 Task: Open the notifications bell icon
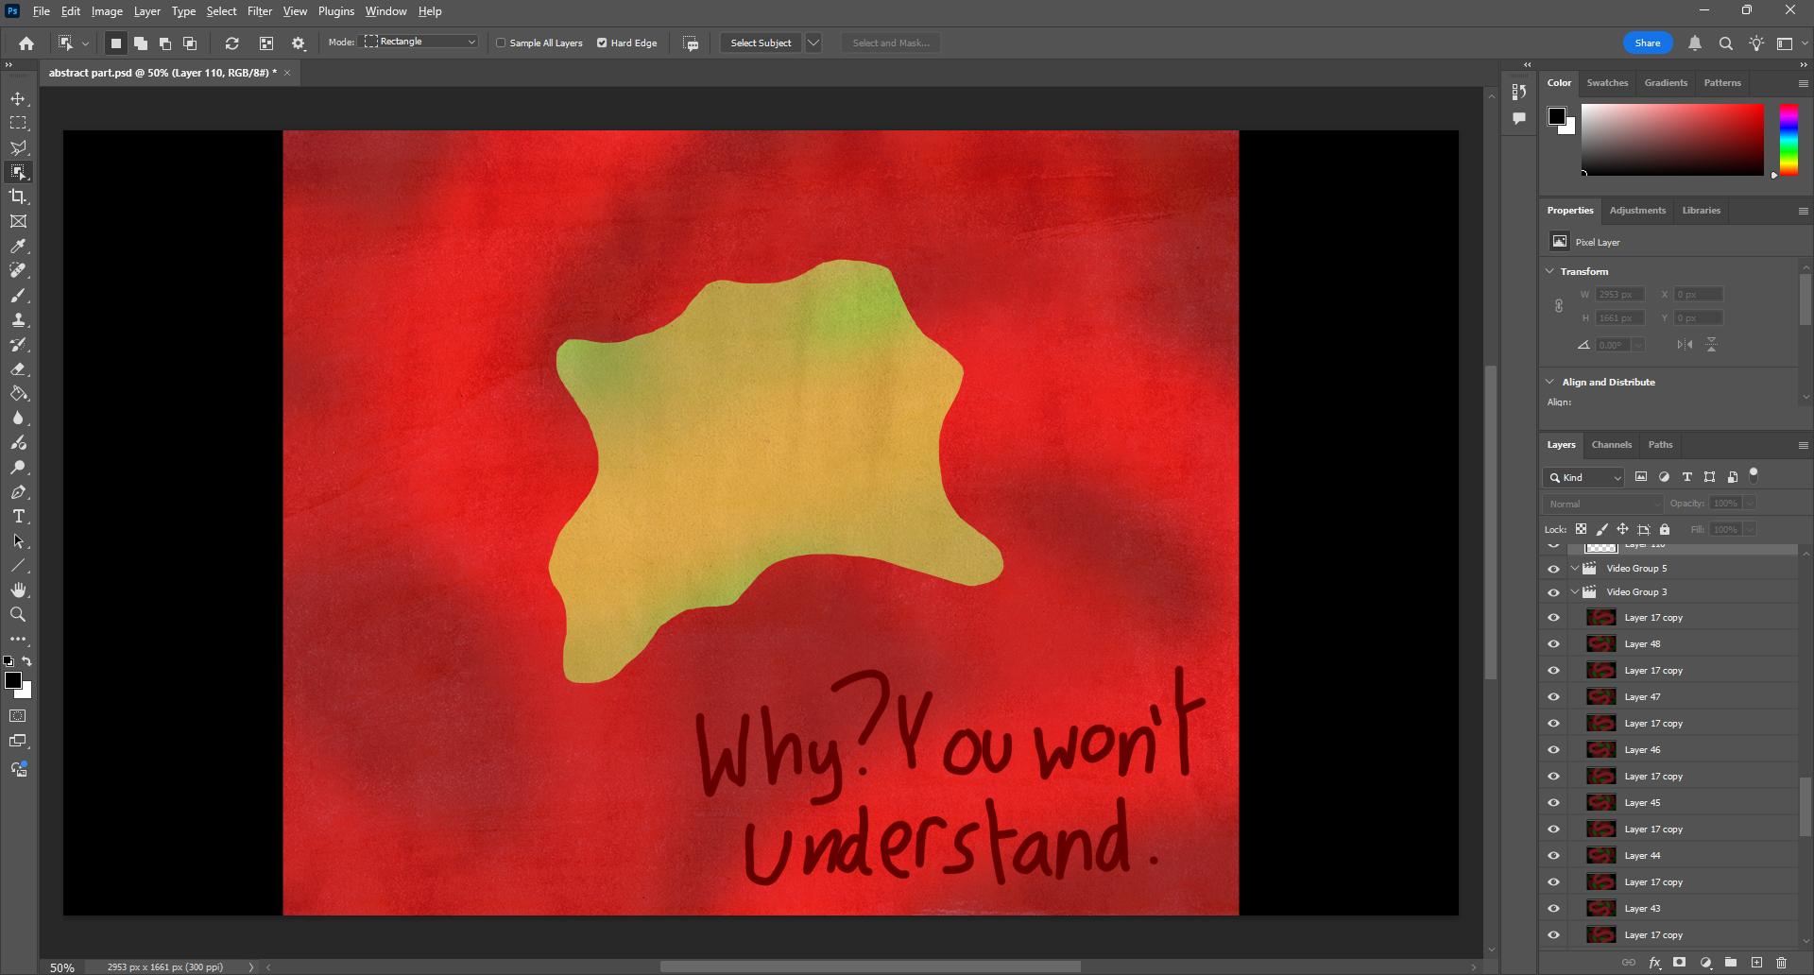(1695, 43)
